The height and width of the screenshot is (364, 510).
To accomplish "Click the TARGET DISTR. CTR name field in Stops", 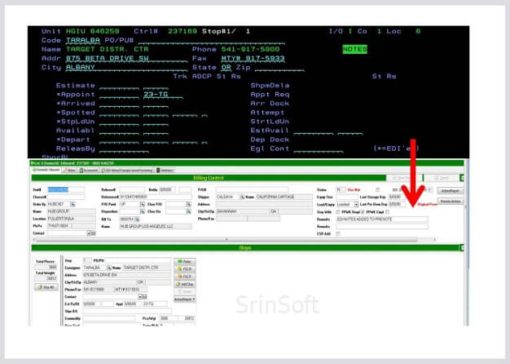I will (147, 268).
